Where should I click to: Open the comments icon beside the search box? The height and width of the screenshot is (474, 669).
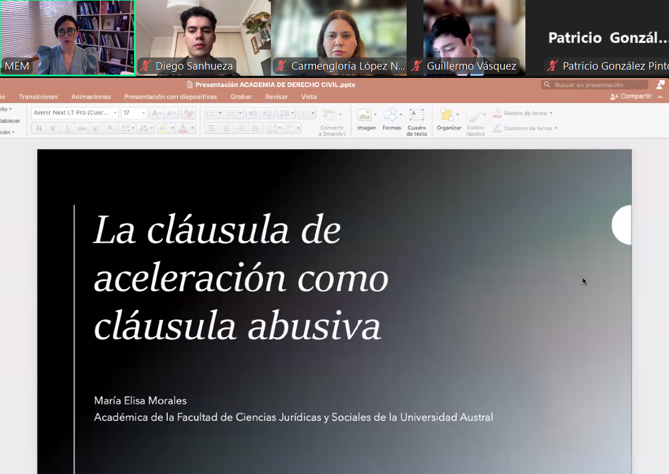[660, 85]
